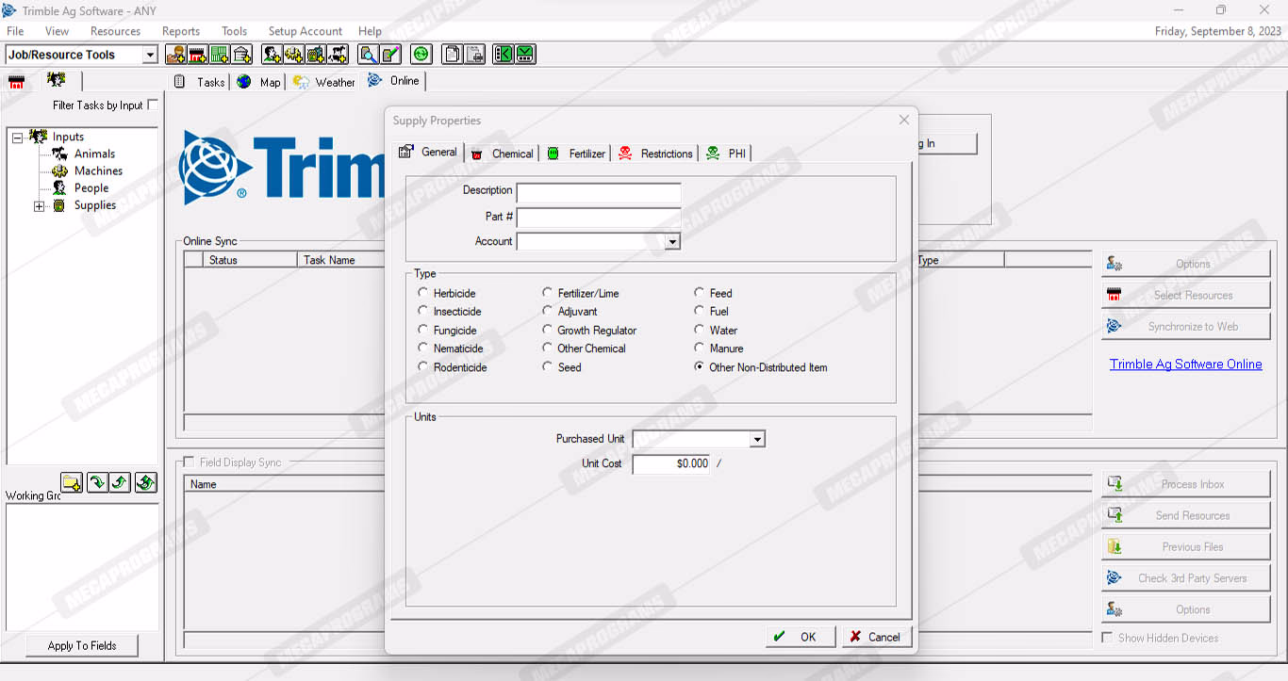Select Machines in the Inputs tree
The width and height of the screenshot is (1288, 681).
[x=99, y=170]
